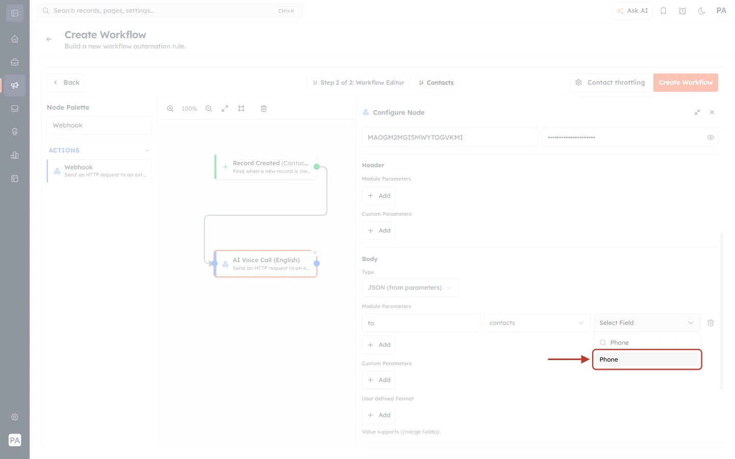The image size is (735, 459).
Task: Click the global search records field
Action: (x=169, y=11)
